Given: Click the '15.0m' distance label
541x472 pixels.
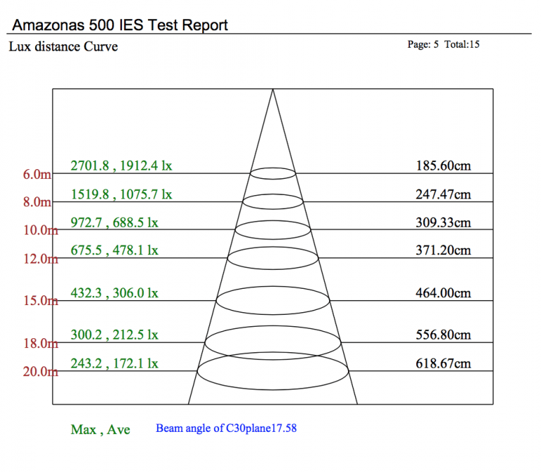Looking at the screenshot, I should point(41,301).
